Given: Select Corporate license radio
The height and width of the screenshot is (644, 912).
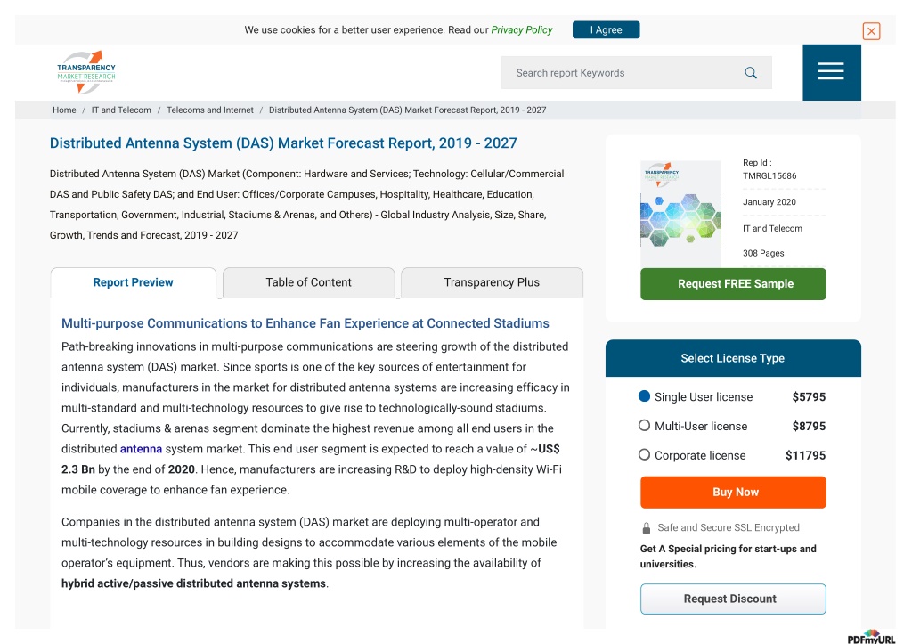Looking at the screenshot, I should [644, 454].
